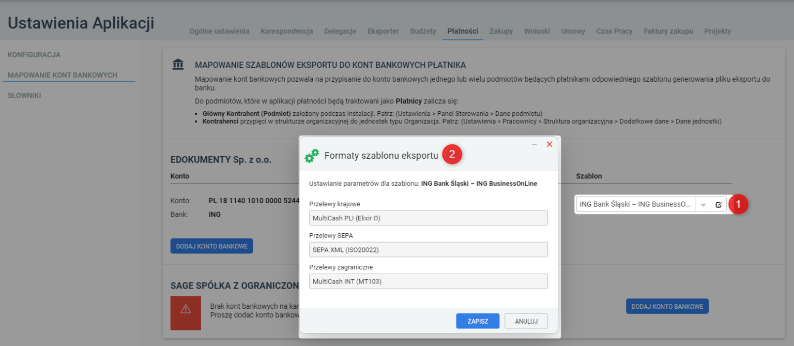The image size is (794, 346).
Task: Switch to the Korespondencja tab
Action: [287, 31]
